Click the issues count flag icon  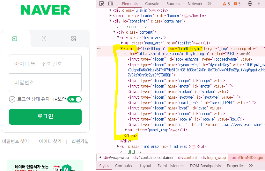pos(235,4)
